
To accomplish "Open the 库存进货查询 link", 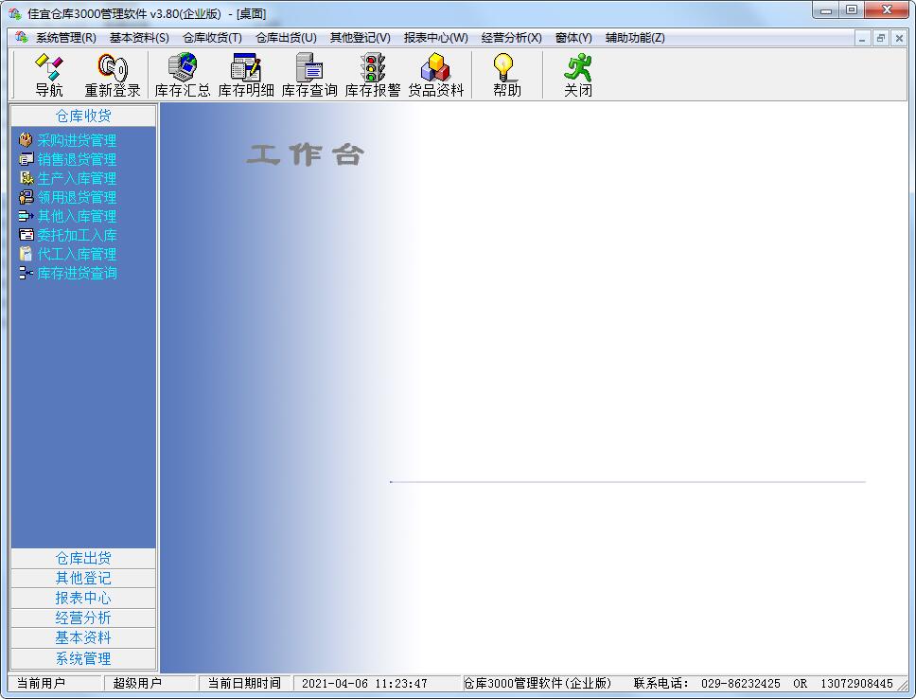I will pos(77,273).
